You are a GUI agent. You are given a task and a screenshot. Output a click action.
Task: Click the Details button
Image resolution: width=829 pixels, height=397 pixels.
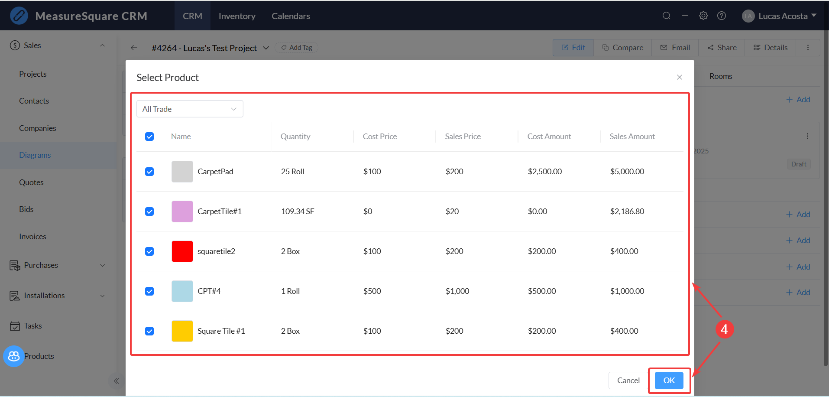pos(770,48)
